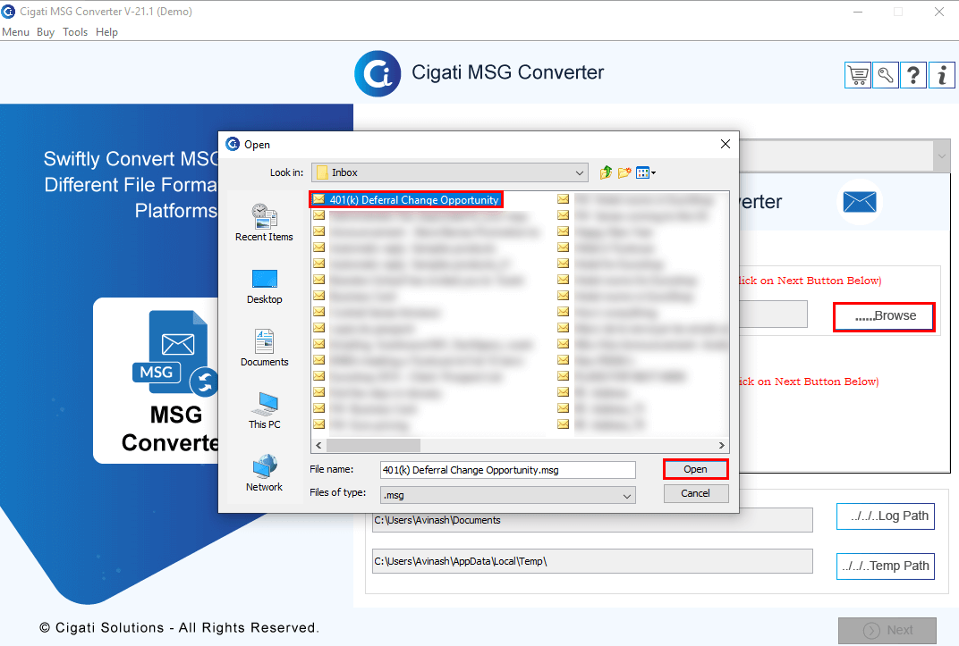
Task: Go up one folder level in Open dialog
Action: [x=606, y=172]
